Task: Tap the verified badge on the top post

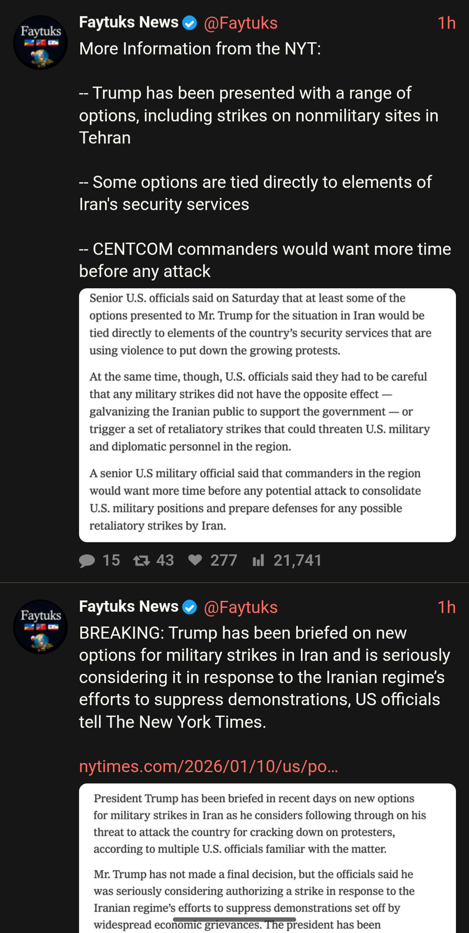Action: click(190, 23)
